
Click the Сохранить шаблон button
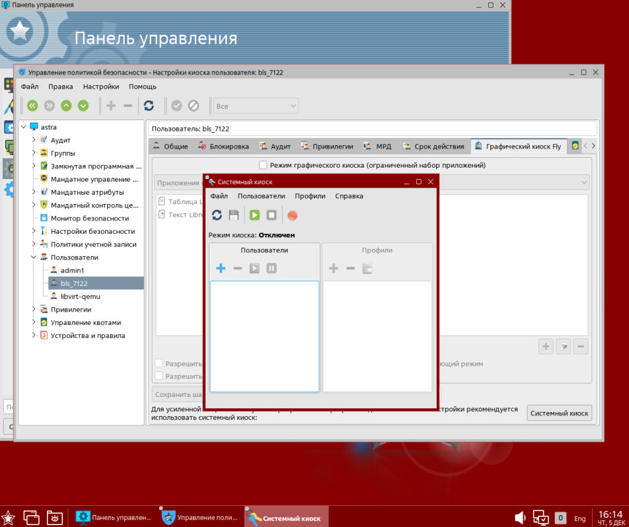coord(178,395)
